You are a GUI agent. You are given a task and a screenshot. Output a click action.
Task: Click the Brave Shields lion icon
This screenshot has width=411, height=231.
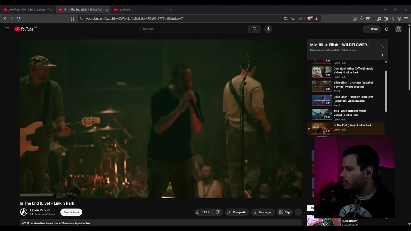coord(310,19)
